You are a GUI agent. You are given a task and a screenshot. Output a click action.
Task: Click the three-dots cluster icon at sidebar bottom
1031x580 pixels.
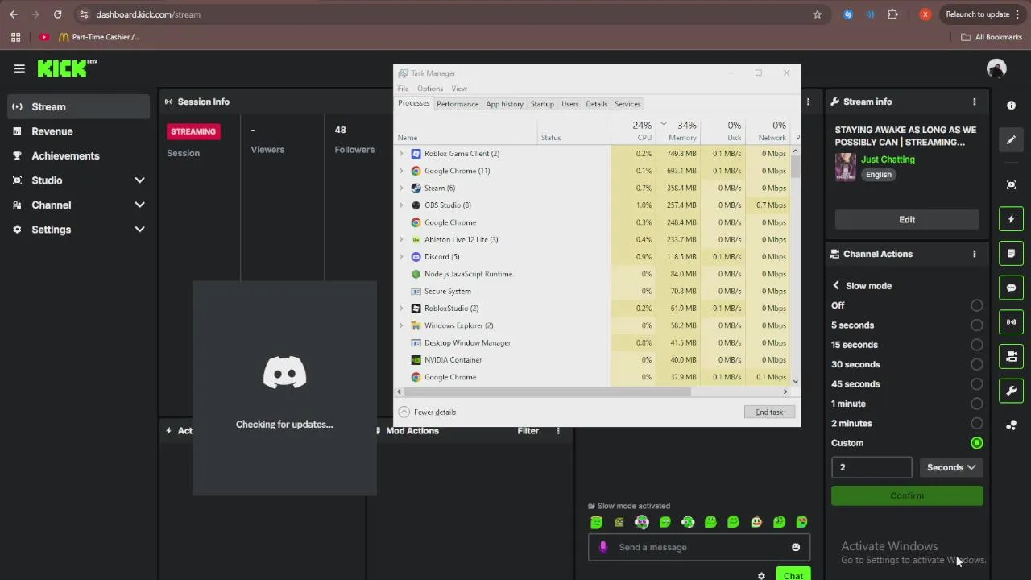[1011, 425]
